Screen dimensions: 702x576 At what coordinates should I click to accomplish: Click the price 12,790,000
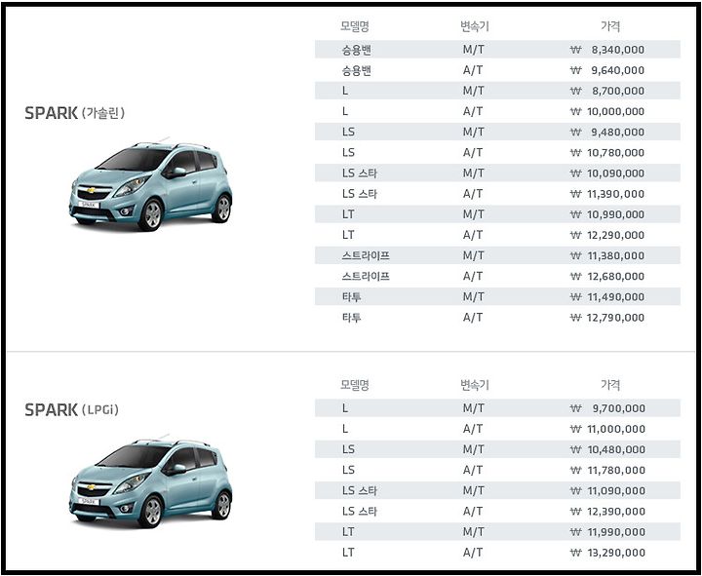[x=615, y=318]
